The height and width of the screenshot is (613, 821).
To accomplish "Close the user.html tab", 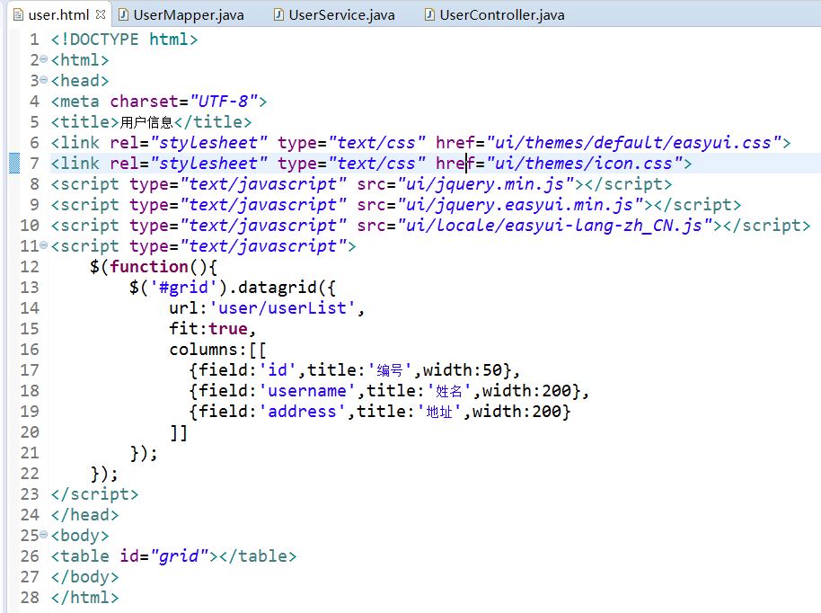I will coord(101,14).
